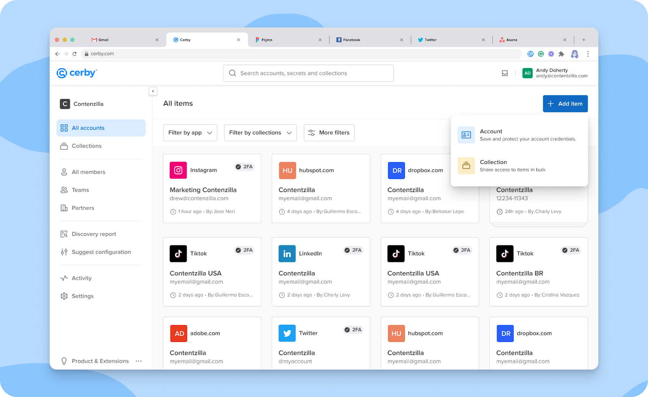Click the Add item button
648x397 pixels.
pos(565,103)
